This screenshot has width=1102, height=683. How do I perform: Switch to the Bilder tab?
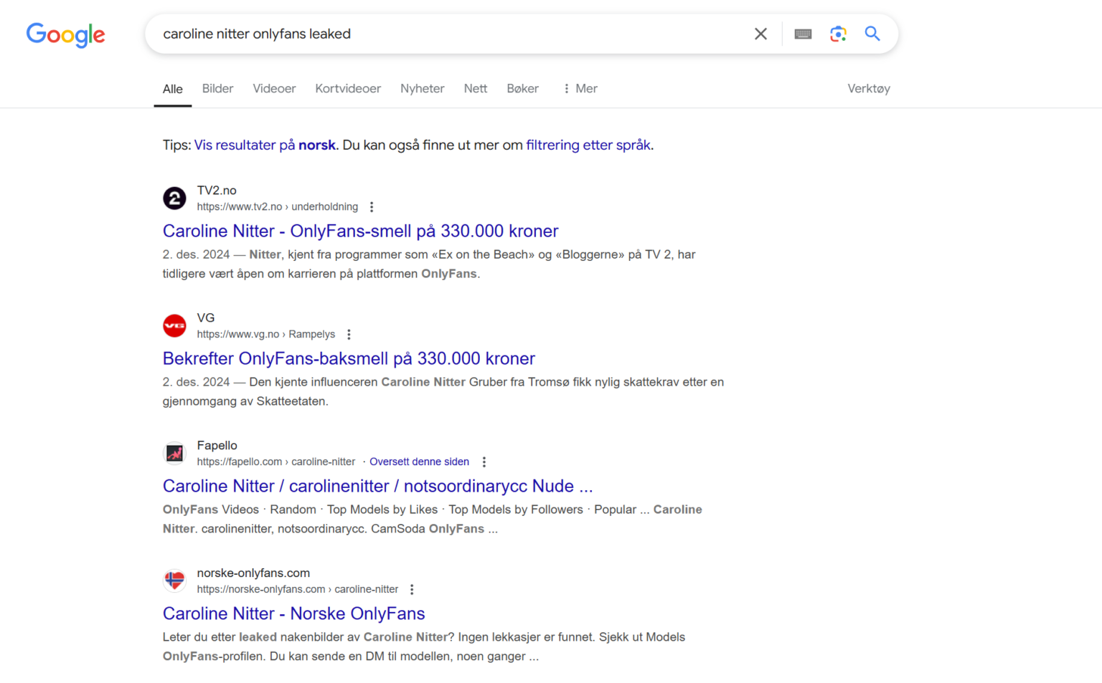217,89
